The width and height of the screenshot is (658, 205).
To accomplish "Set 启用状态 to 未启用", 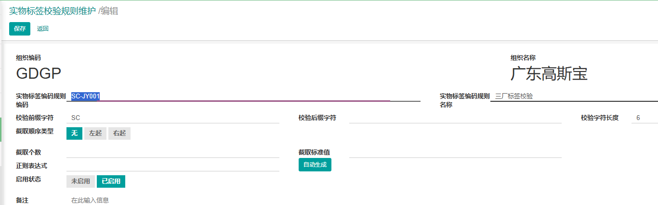I will point(80,181).
